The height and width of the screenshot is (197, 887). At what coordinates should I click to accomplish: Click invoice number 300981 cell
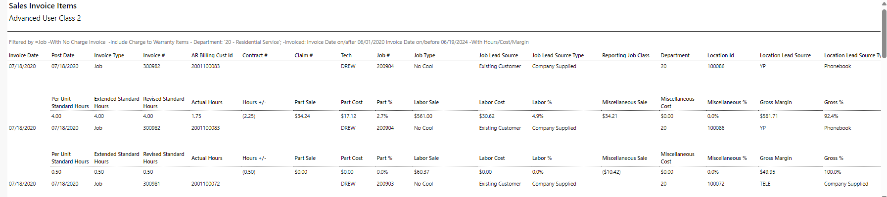pyautogui.click(x=152, y=184)
